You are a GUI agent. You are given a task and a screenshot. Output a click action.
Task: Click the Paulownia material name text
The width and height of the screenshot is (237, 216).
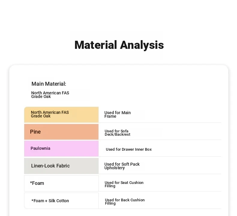[x=40, y=148]
